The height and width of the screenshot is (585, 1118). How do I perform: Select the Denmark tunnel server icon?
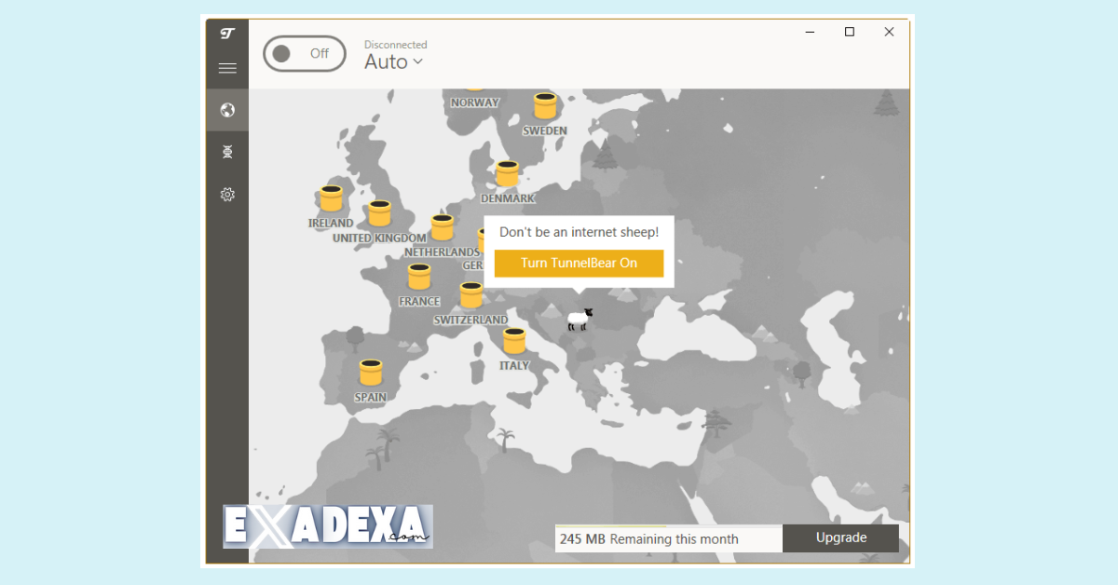click(x=507, y=173)
